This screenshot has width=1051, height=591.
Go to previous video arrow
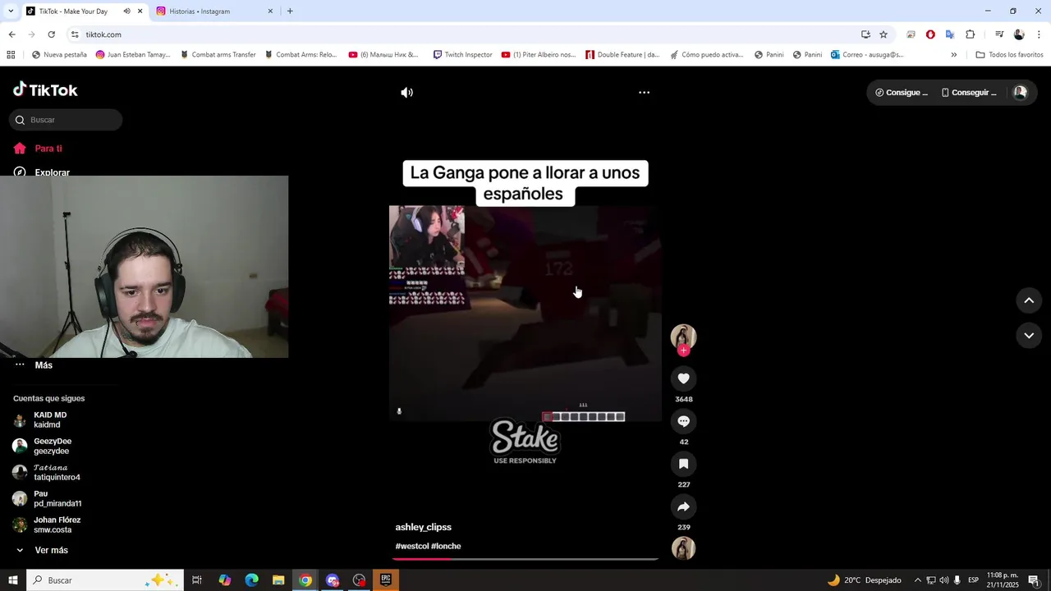1029,300
